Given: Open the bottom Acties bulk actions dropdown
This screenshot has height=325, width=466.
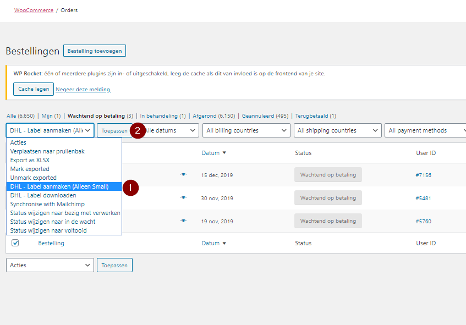Looking at the screenshot, I should coord(50,265).
